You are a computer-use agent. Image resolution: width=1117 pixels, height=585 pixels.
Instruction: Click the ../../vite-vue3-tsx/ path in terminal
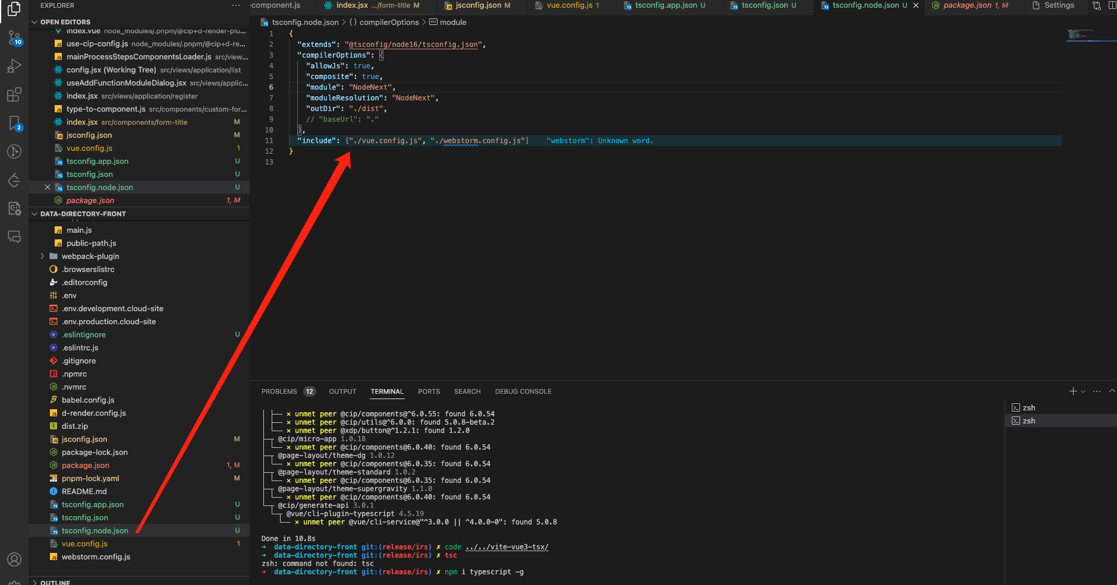(507, 547)
